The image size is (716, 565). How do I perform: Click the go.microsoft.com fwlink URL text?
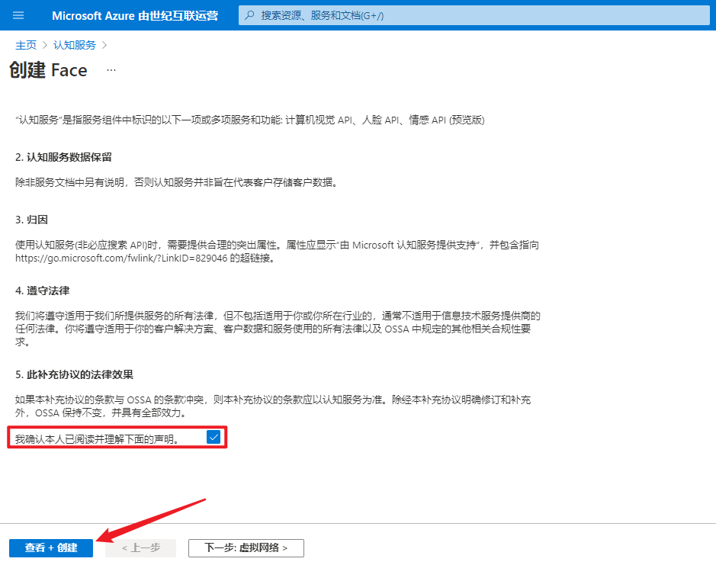pos(121,258)
